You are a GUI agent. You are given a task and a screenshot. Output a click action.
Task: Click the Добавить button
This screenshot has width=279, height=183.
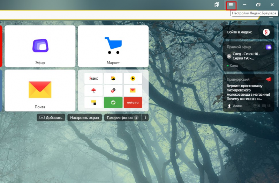(x=51, y=118)
